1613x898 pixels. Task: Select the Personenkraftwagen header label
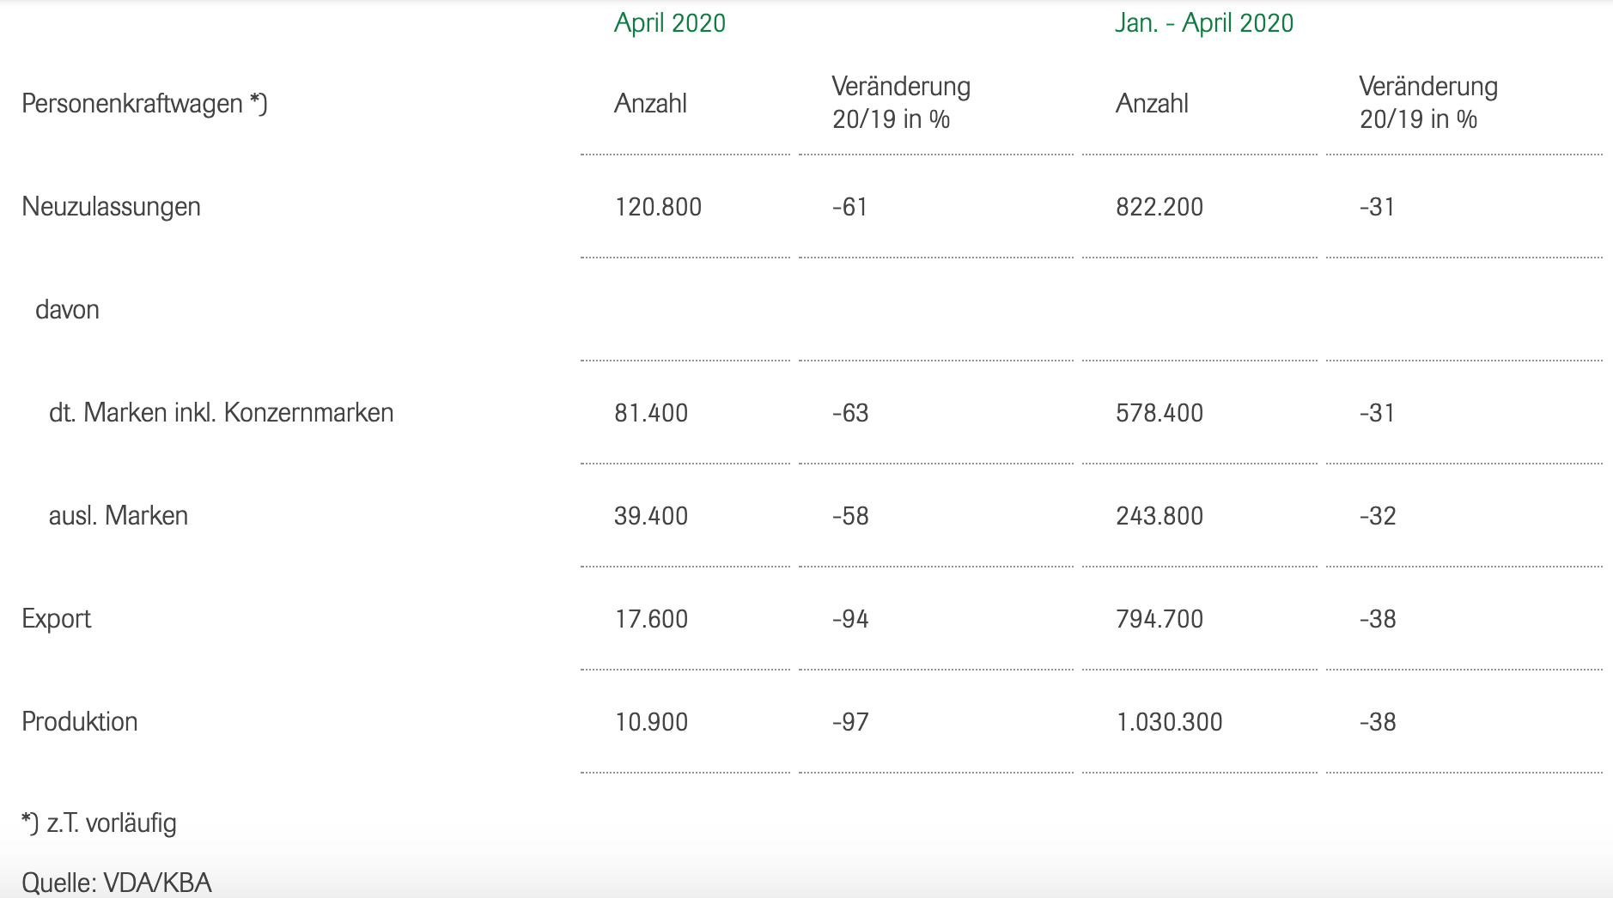(x=144, y=104)
